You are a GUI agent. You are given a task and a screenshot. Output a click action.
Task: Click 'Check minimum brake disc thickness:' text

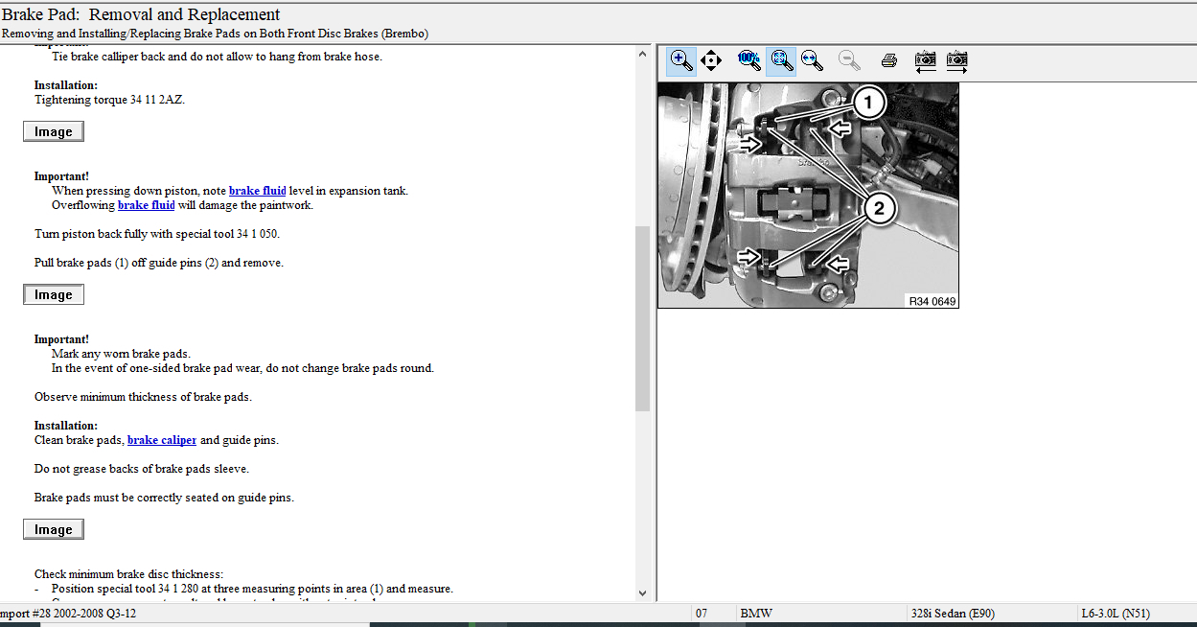tap(128, 574)
